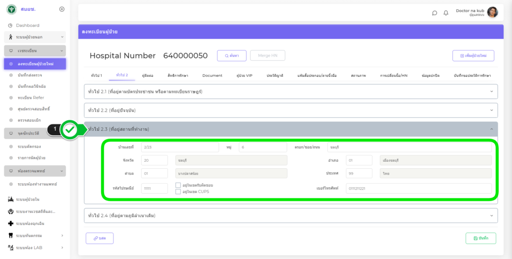Enable the อยู่ในเขต CUPS checkbox
The image size is (512, 259).
[178, 192]
